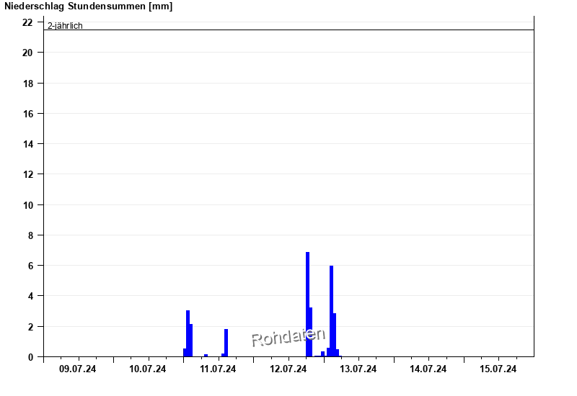The height and width of the screenshot is (396, 577).
Task: Select the 12.07.24 date label
Action: (x=288, y=369)
